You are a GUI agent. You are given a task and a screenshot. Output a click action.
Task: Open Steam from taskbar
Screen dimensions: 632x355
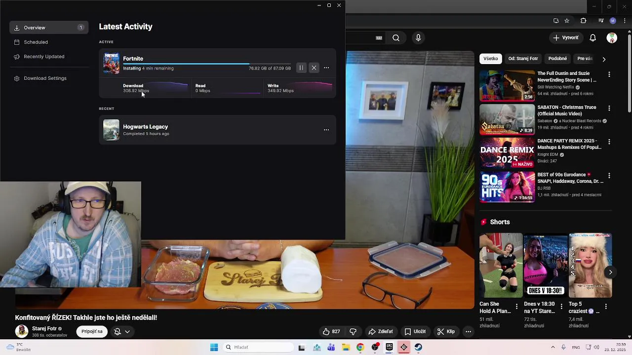point(418,347)
